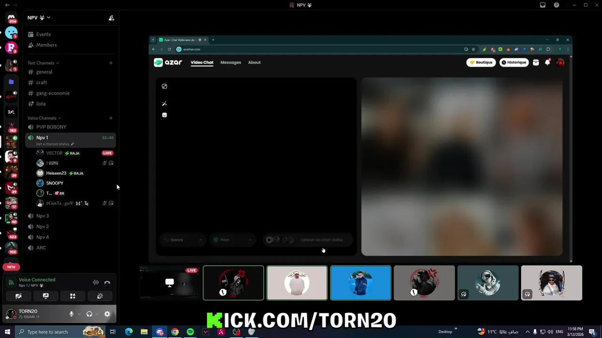The image size is (602, 338).
Task: Open LIVE stream thumbnail tile
Action: [x=169, y=283]
